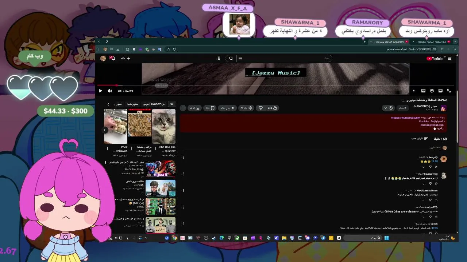Open the #mullberrycounty hashtag
The image size is (467, 262).
(410, 118)
